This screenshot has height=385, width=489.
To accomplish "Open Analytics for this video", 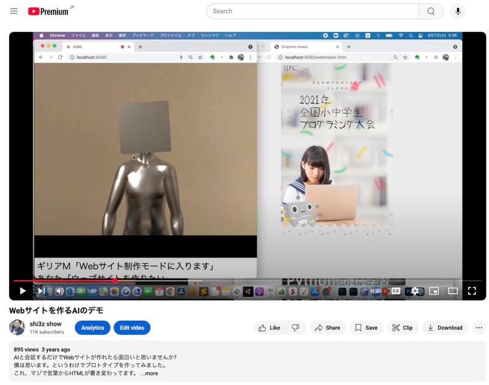I will point(92,327).
